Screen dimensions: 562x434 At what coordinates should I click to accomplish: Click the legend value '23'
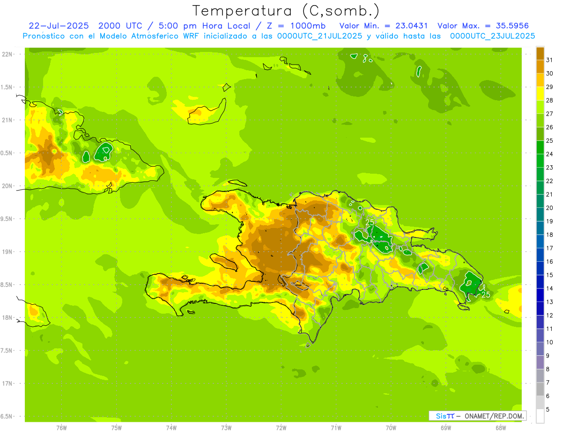point(550,167)
